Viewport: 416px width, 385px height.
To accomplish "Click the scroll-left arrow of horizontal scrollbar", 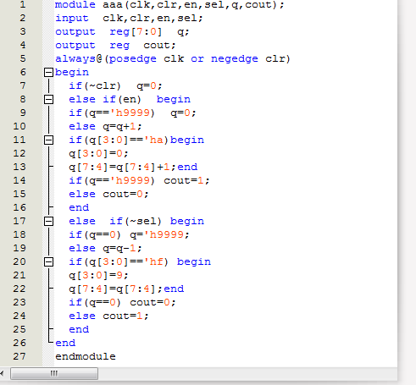I will click(x=3, y=373).
